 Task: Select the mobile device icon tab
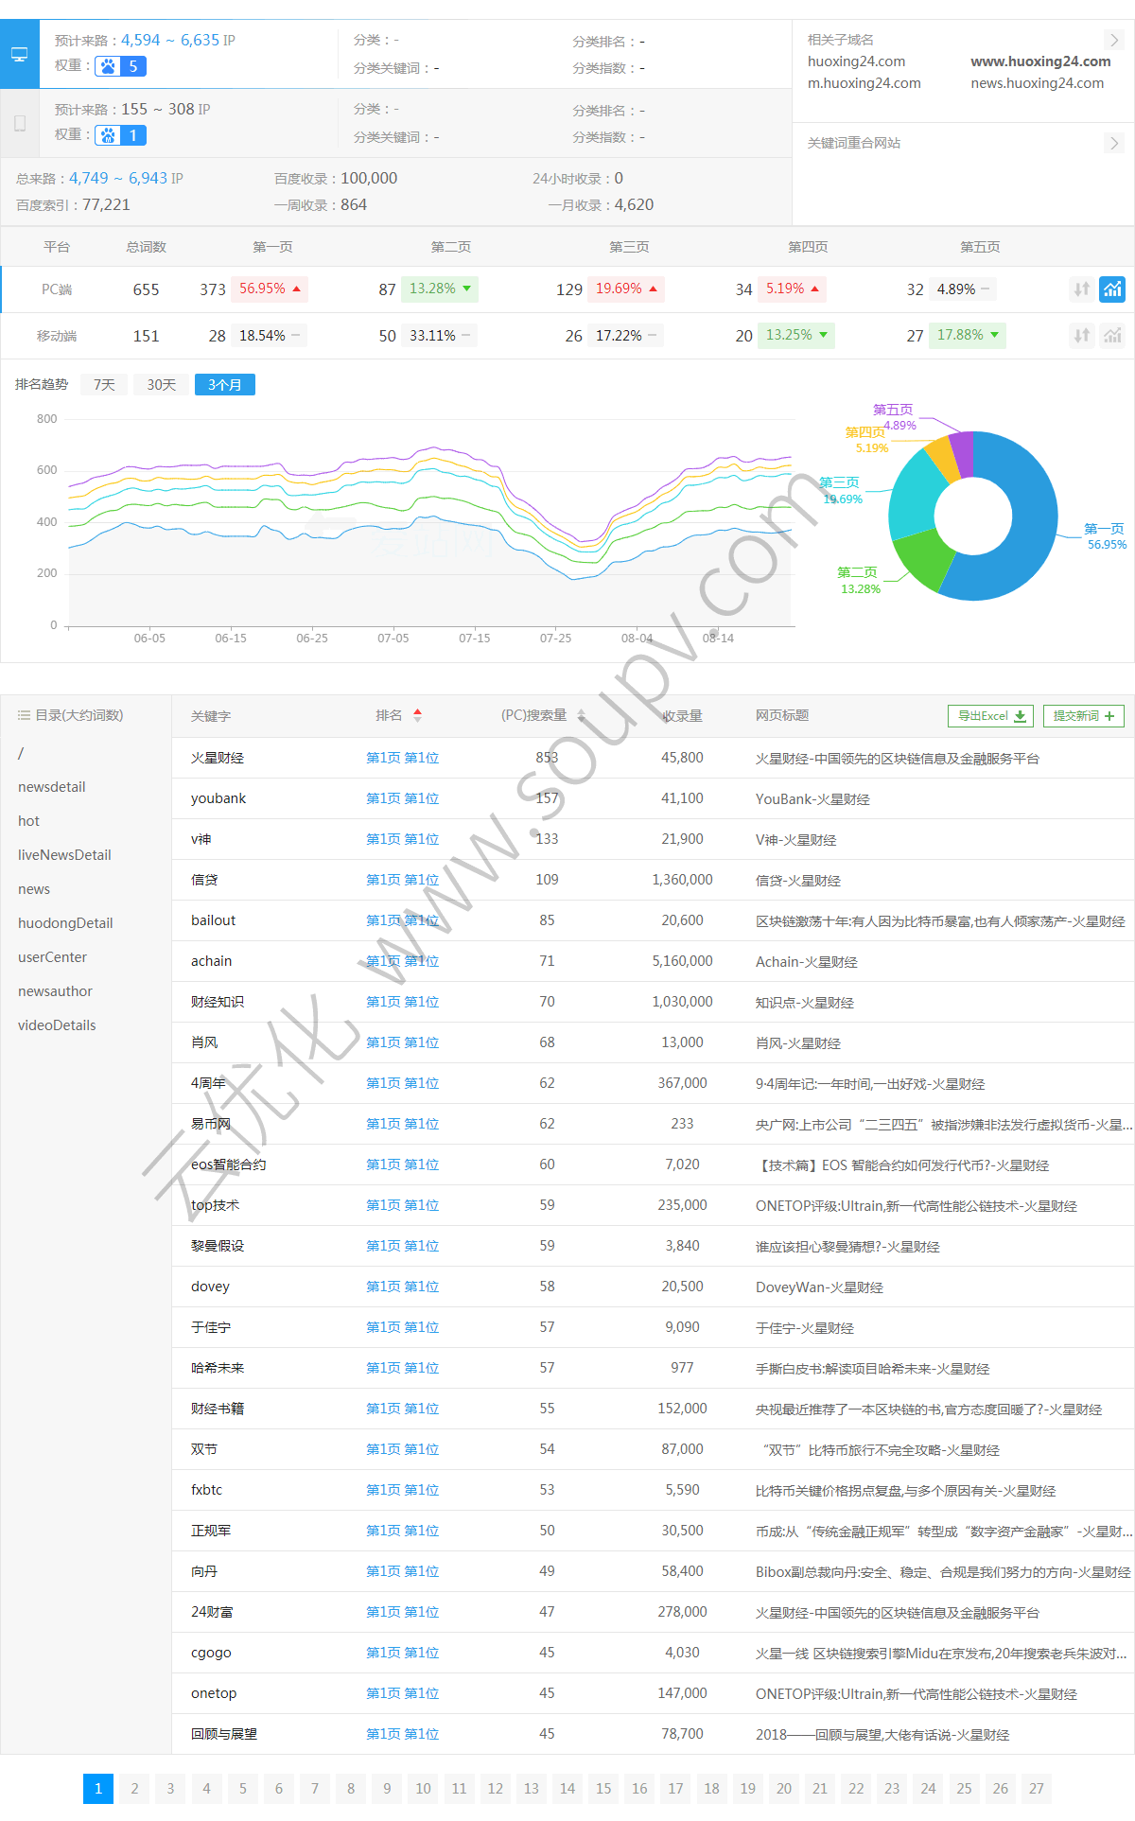pyautogui.click(x=19, y=123)
